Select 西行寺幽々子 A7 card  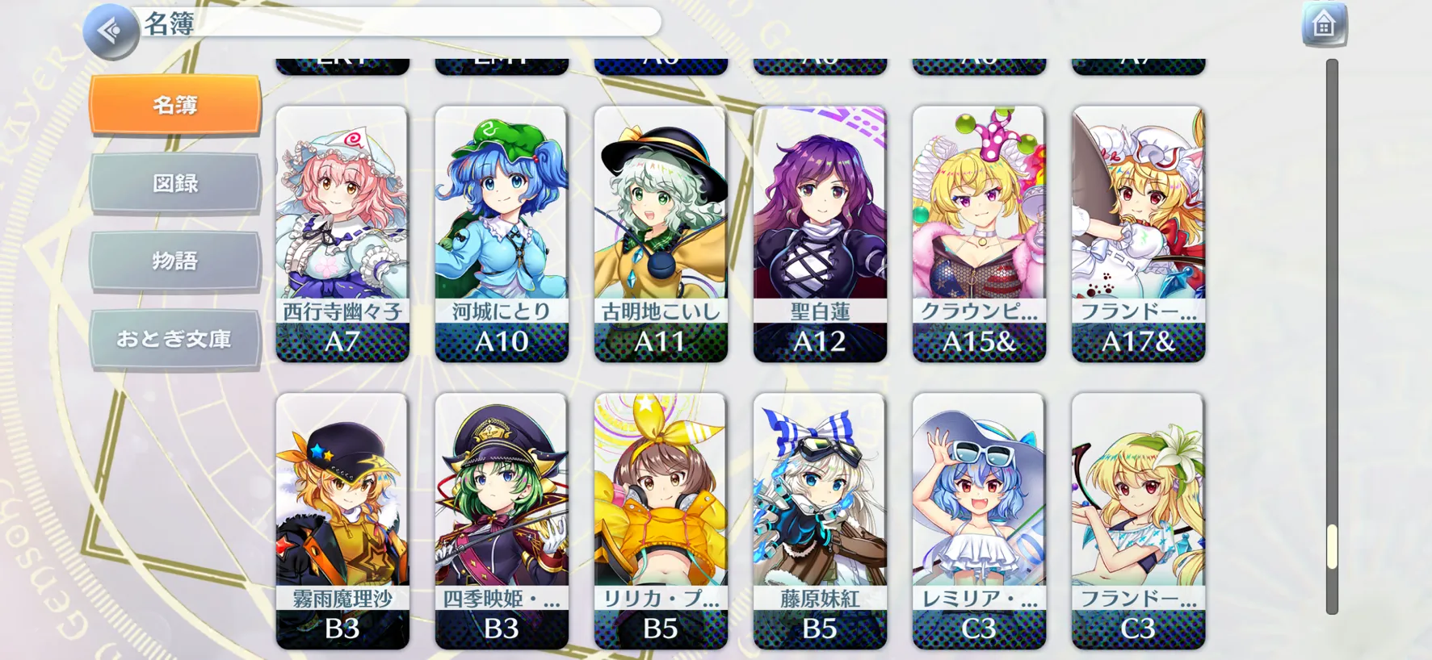[342, 234]
